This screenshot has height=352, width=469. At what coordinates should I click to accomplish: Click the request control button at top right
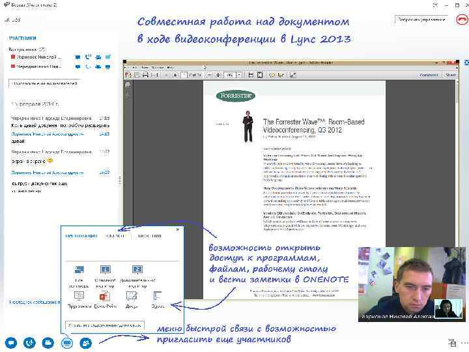pos(421,20)
